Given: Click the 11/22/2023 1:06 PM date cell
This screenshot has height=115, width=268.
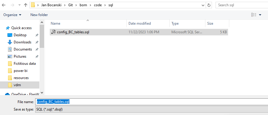Looking at the screenshot, I should 144,32.
